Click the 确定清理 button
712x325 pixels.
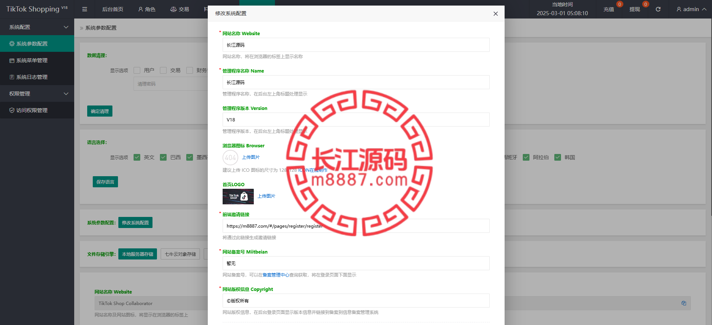click(100, 111)
